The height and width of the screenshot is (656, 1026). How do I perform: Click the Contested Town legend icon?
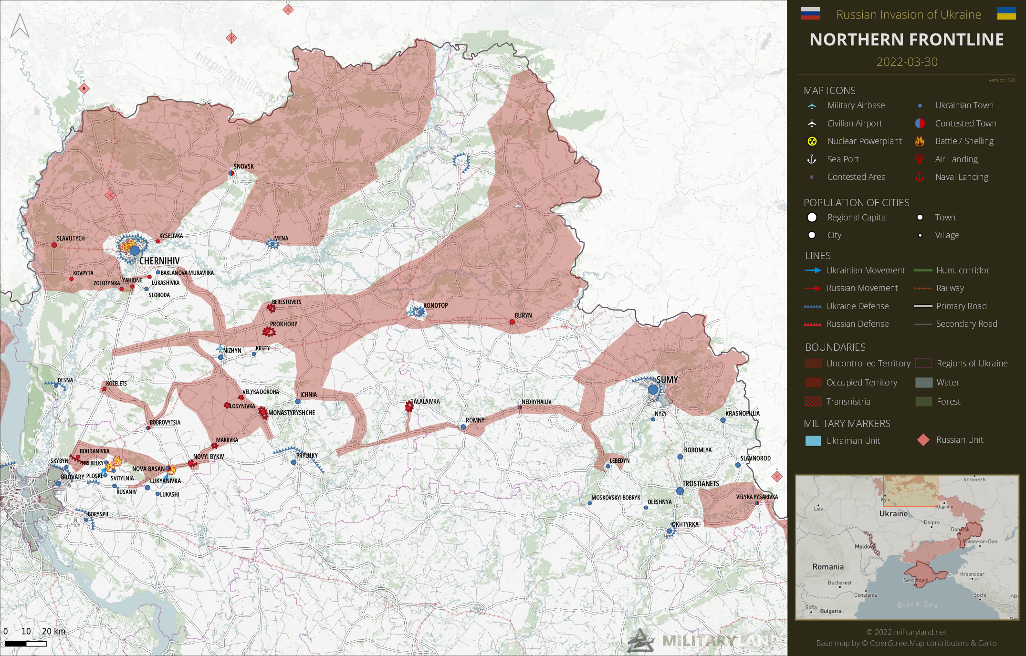tap(920, 124)
